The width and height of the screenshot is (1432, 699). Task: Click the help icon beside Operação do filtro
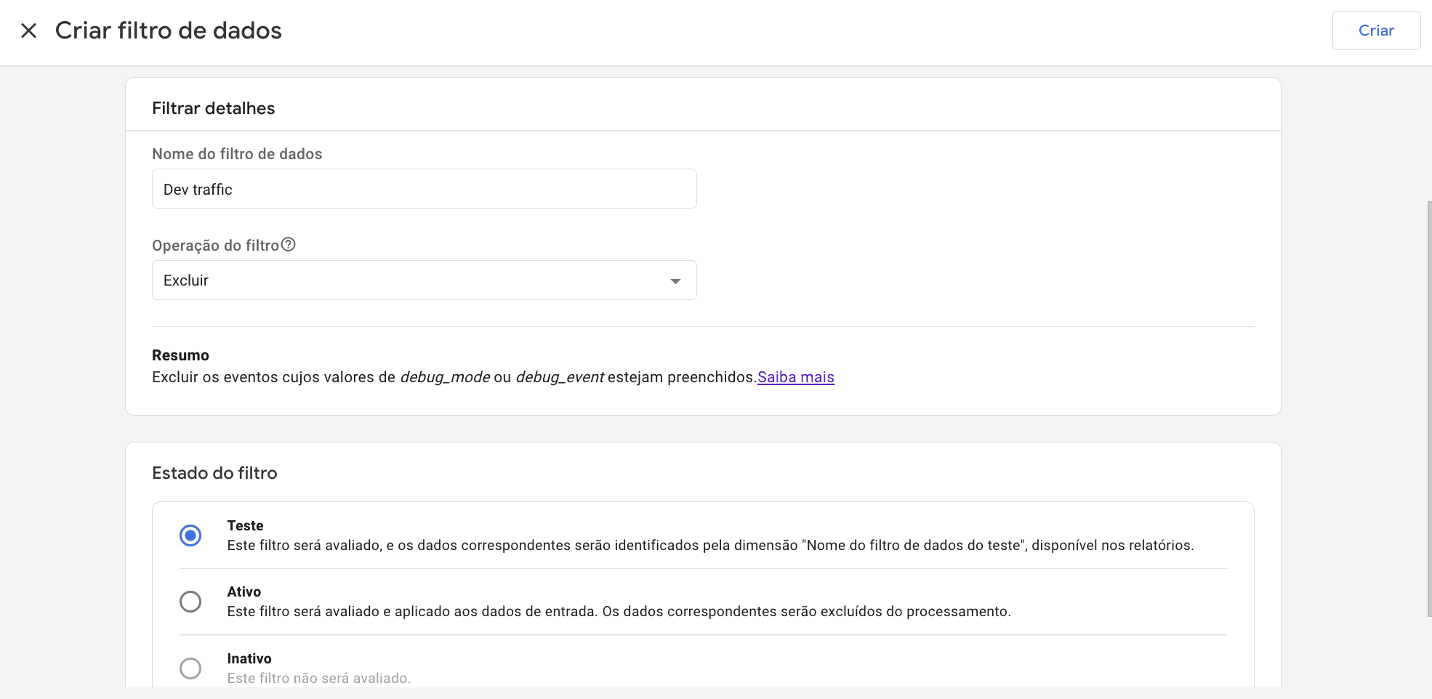pyautogui.click(x=289, y=244)
